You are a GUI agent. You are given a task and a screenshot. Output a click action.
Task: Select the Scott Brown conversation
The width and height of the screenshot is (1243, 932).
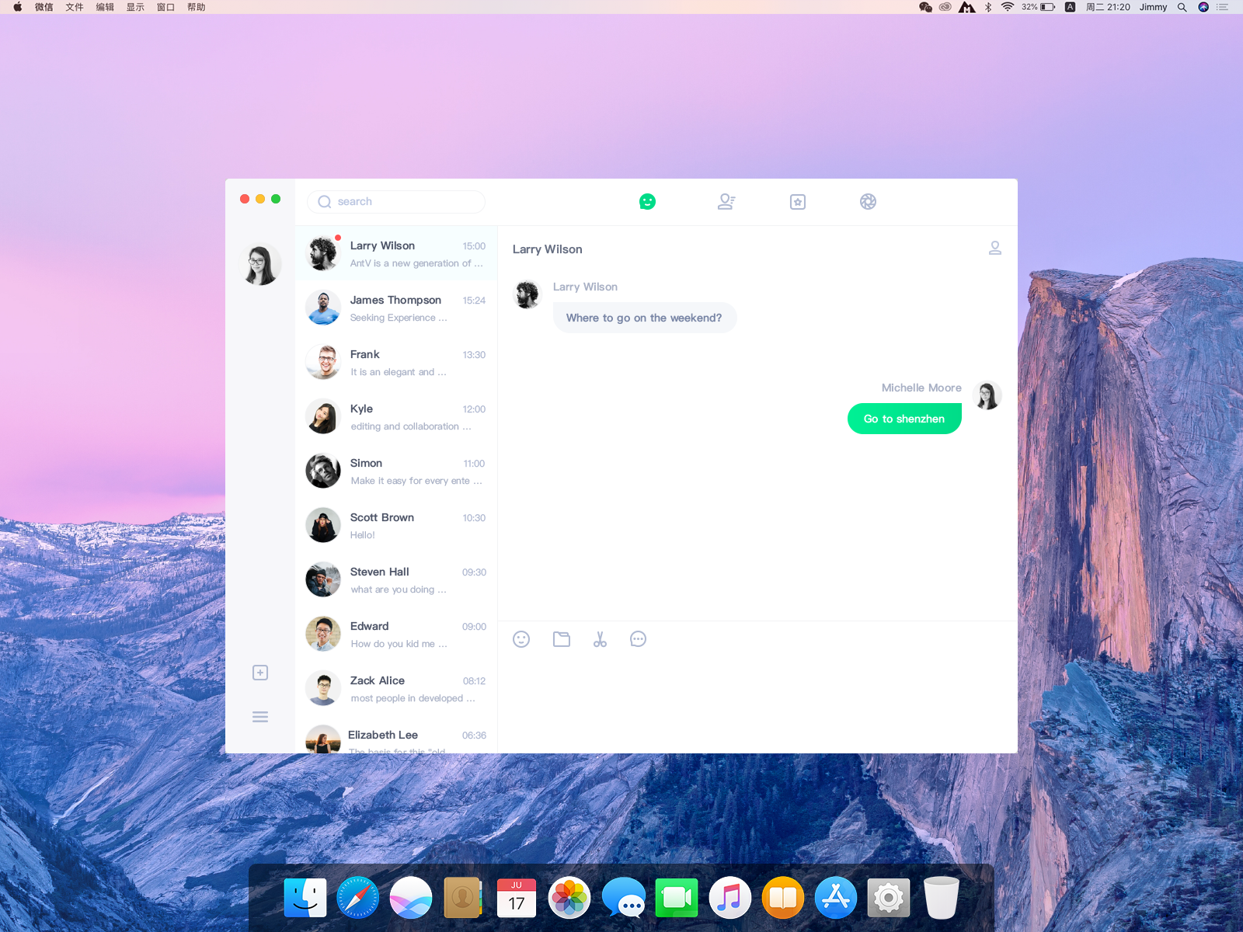[396, 526]
